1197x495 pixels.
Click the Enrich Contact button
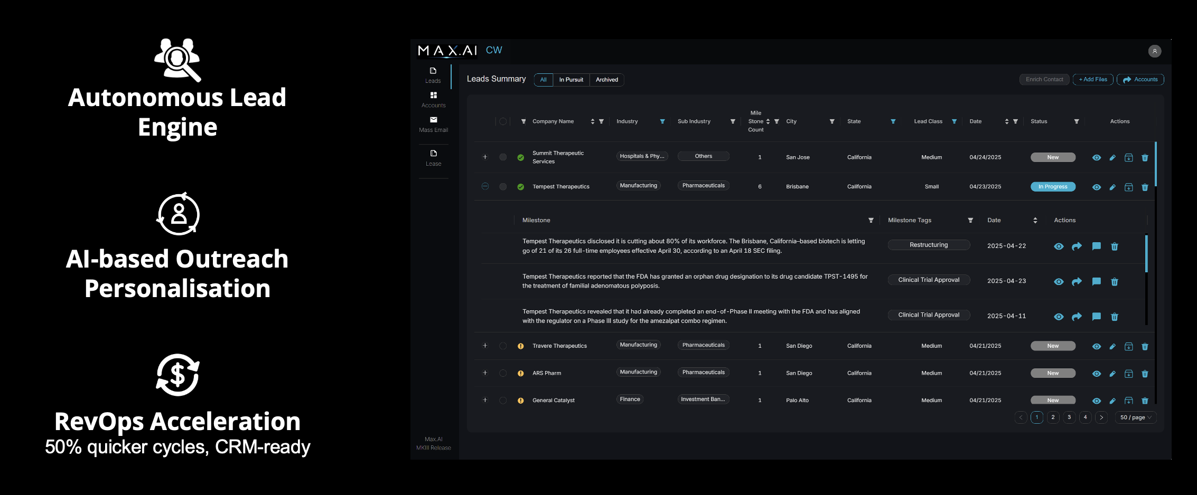tap(1044, 80)
